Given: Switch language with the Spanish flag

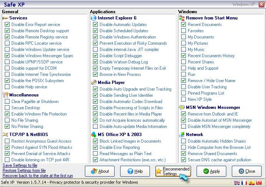Looking at the screenshot, I should click(x=252, y=183).
